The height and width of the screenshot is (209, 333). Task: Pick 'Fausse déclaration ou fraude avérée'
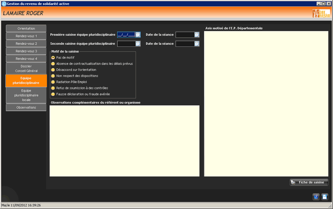(x=53, y=94)
